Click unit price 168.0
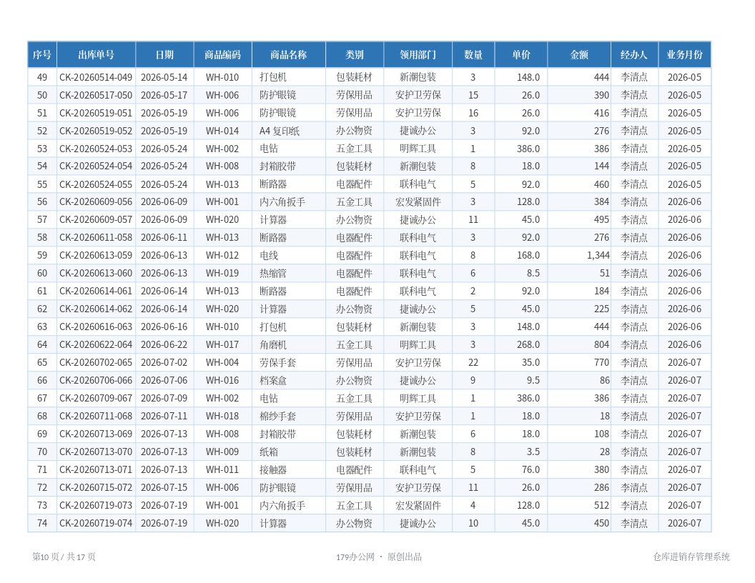 (528, 256)
